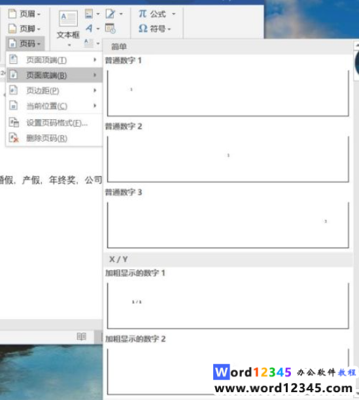Open the signature line dropdown arrow
Viewport: 359px width, 400px height.
coord(121,14)
